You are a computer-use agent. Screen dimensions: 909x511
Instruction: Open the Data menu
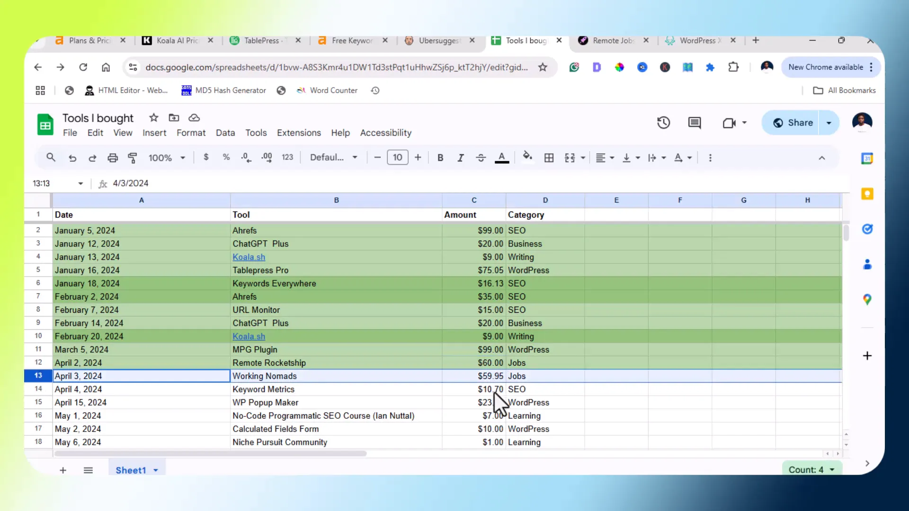(x=225, y=133)
